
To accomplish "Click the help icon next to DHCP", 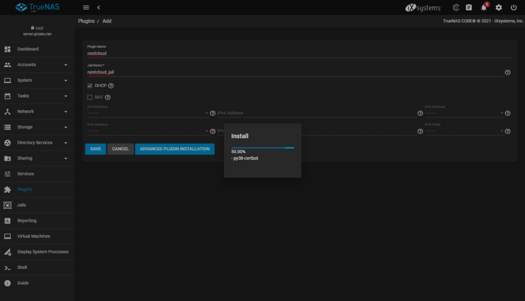I will pyautogui.click(x=111, y=86).
